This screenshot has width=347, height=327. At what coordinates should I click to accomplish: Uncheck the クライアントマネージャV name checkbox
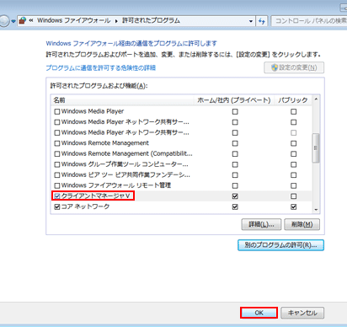click(x=57, y=196)
